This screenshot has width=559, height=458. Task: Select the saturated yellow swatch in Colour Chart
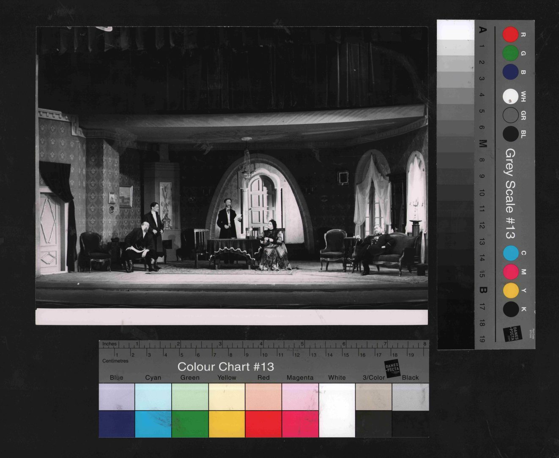click(227, 424)
